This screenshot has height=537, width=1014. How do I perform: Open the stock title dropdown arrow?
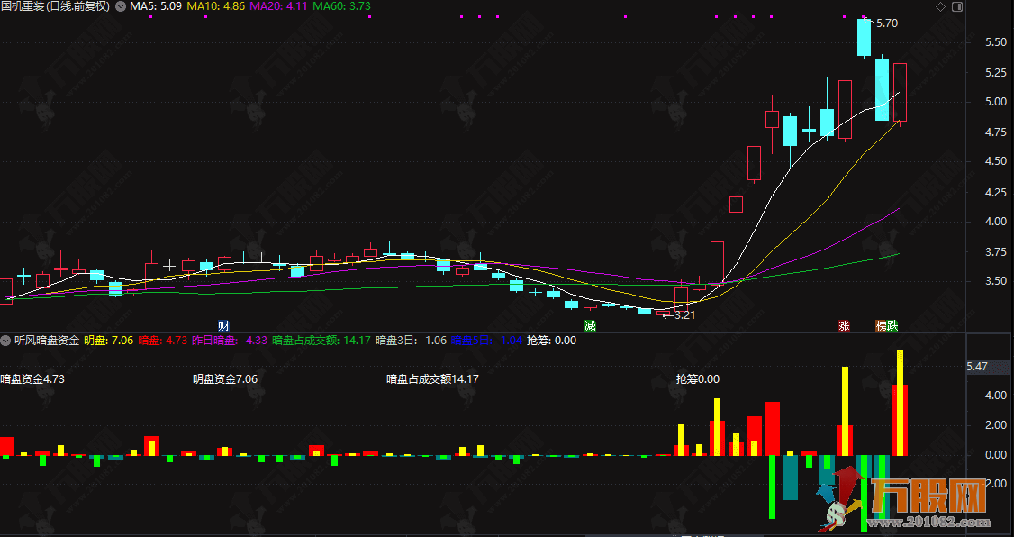[121, 6]
